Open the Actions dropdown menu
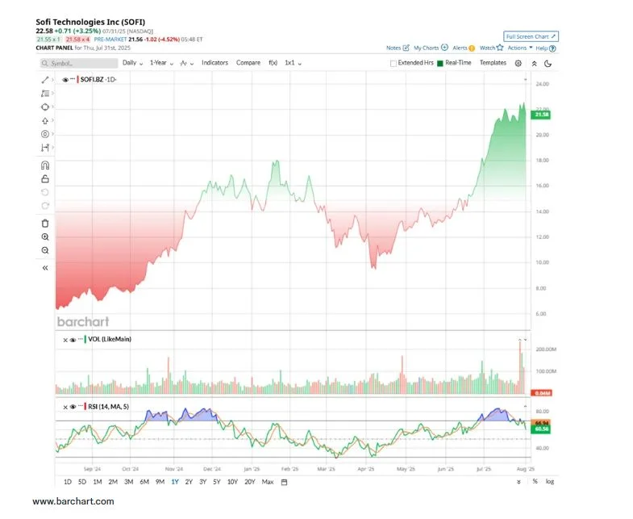Viewport: 633px width, 519px height. (x=518, y=48)
